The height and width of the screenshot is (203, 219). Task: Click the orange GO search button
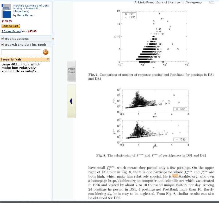[x=46, y=52]
